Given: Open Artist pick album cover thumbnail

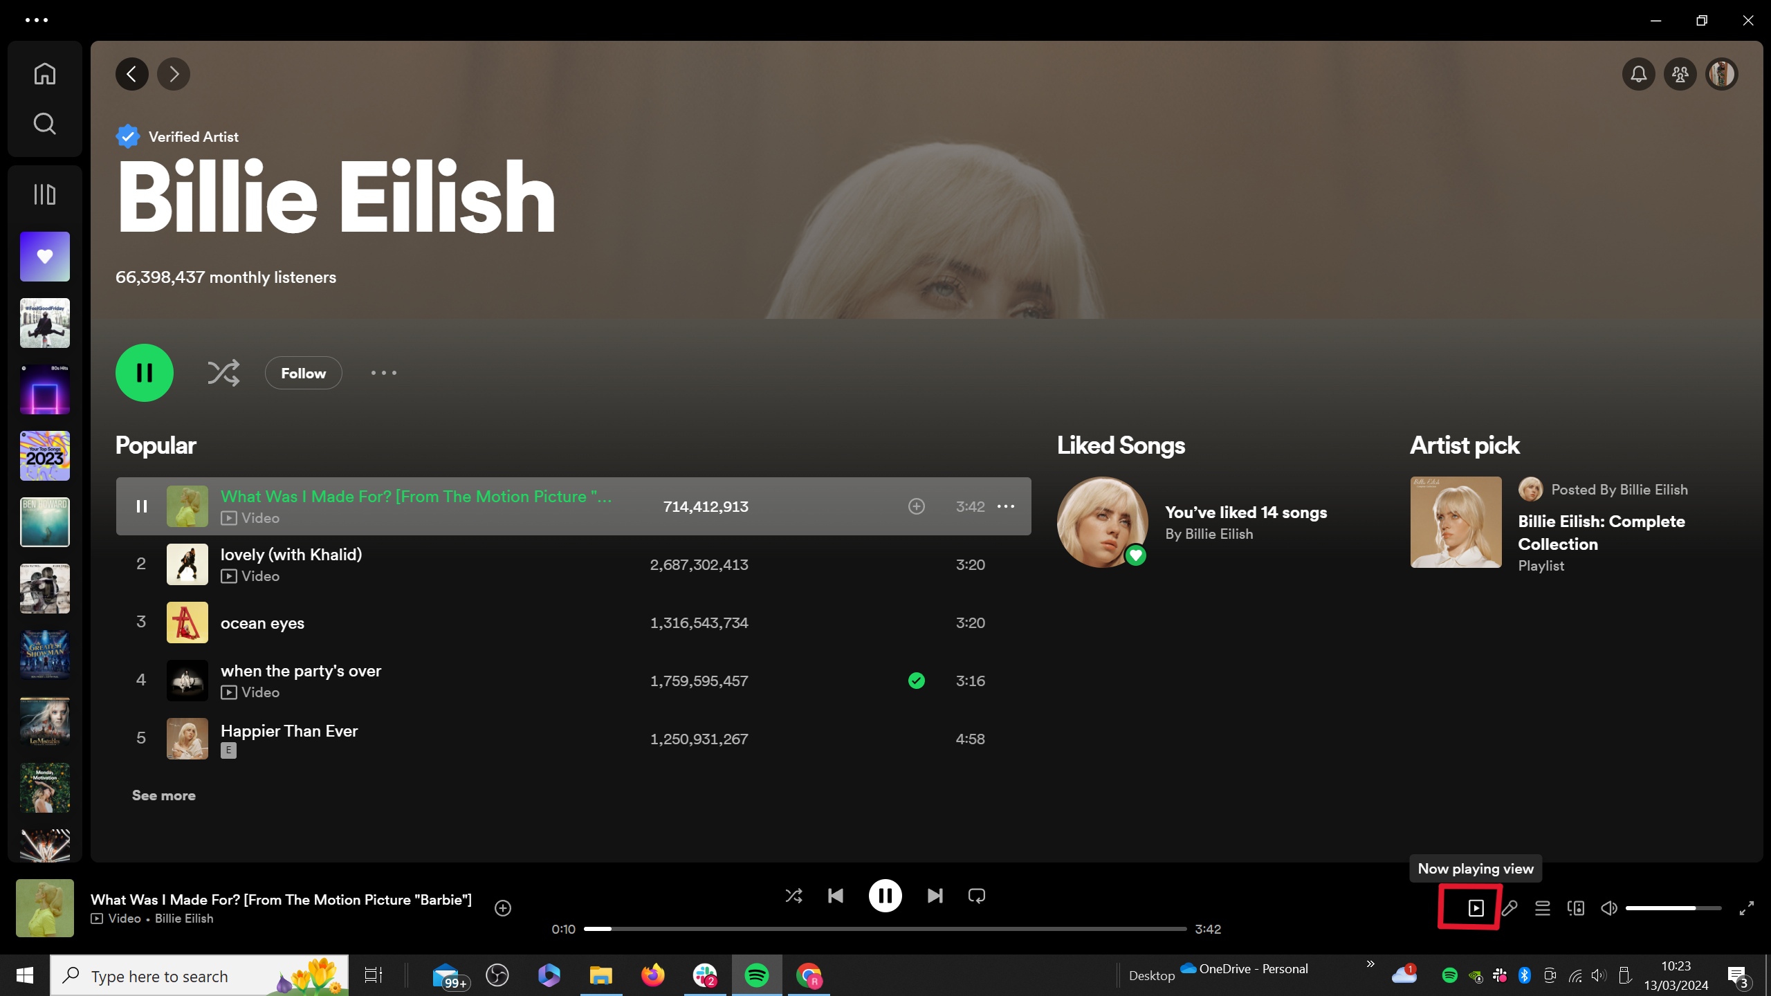Looking at the screenshot, I should pyautogui.click(x=1456, y=522).
